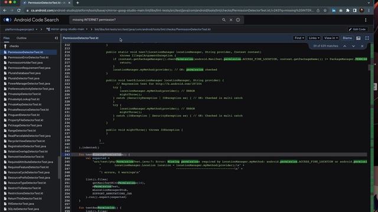Screen dimensions: 378x212
Task: Open the LinkedIn browser extension
Action: click(x=334, y=11)
